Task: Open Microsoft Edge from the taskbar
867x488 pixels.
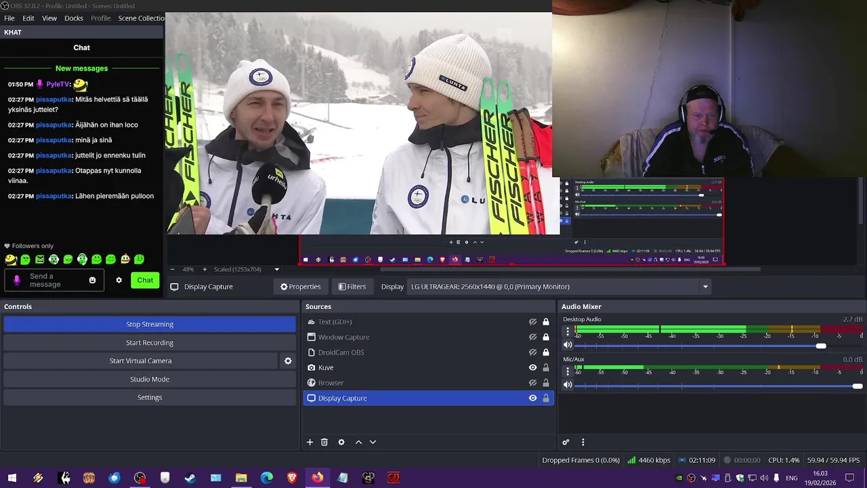Action: 267,478
